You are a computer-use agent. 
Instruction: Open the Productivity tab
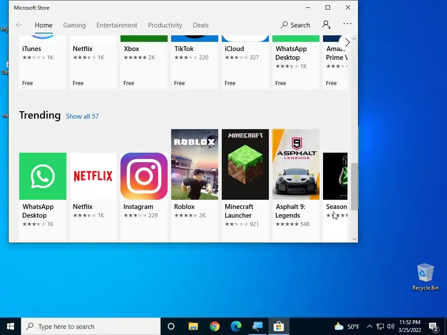click(165, 25)
